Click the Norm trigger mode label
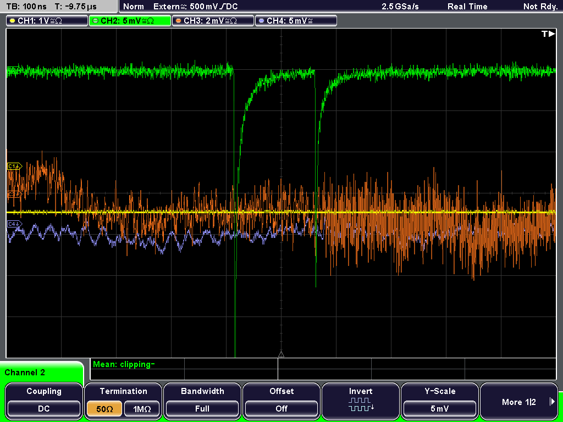The width and height of the screenshot is (563, 422). click(x=133, y=7)
